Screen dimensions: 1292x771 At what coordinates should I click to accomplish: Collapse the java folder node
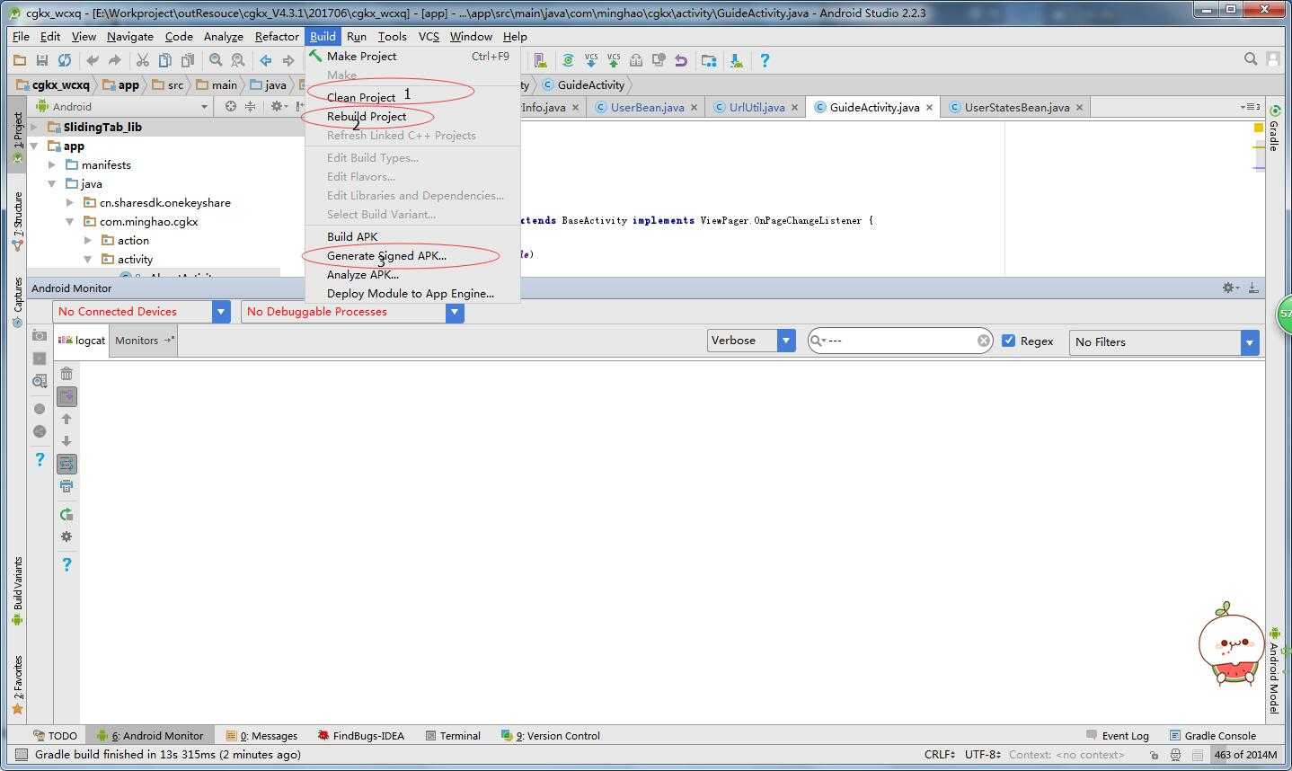point(52,183)
